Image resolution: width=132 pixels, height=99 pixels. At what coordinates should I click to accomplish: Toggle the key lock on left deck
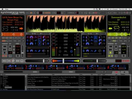[x=10, y=46]
